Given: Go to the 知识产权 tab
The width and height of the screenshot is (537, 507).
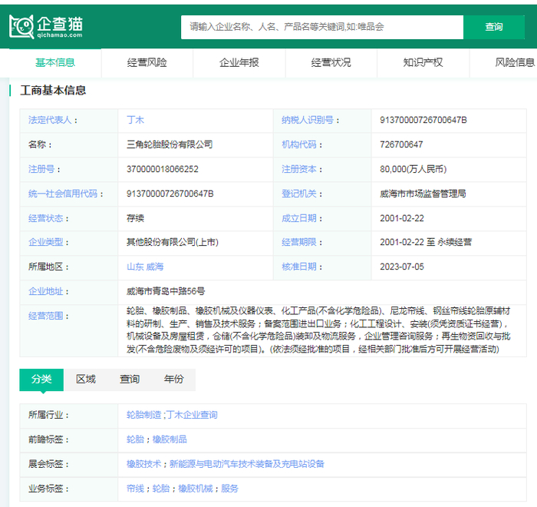Looking at the screenshot, I should [423, 62].
